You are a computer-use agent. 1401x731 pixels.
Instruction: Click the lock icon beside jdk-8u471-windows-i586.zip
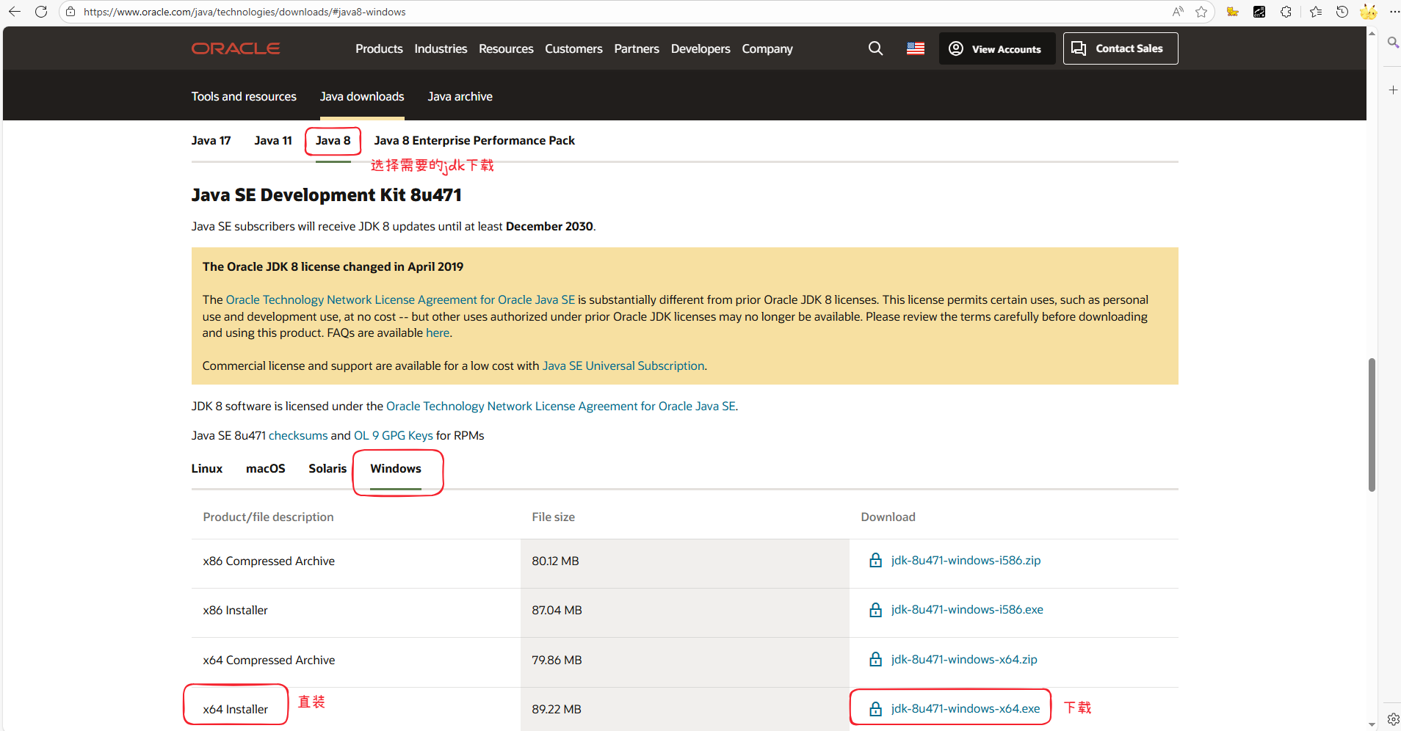coord(875,561)
